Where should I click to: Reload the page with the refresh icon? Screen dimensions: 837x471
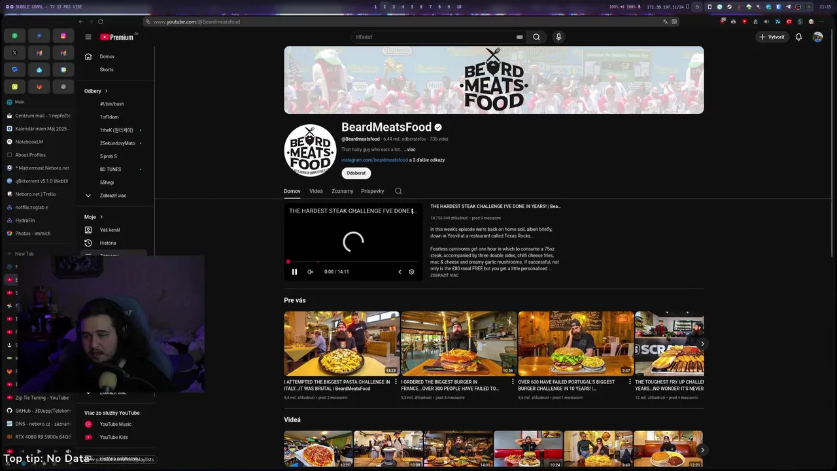point(101,22)
